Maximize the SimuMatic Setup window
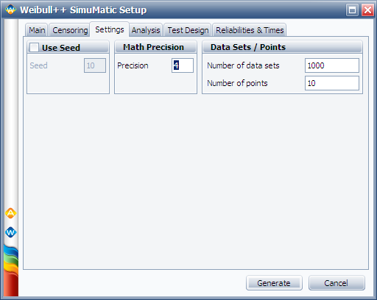The image size is (377, 300). point(353,10)
